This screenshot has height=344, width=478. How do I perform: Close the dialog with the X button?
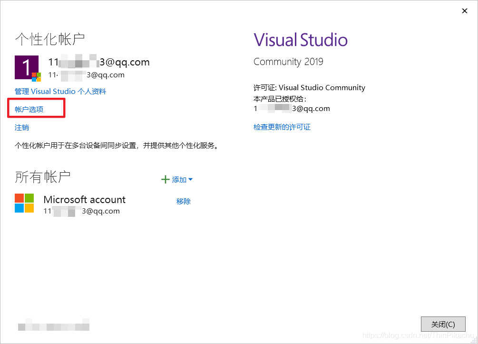coord(465,11)
